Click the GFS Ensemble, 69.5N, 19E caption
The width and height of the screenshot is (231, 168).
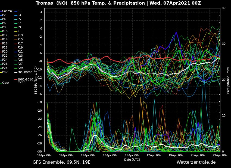62,162
